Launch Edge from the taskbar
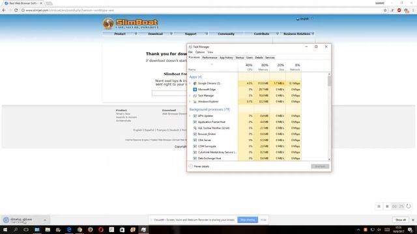417x234 pixels. [69, 229]
